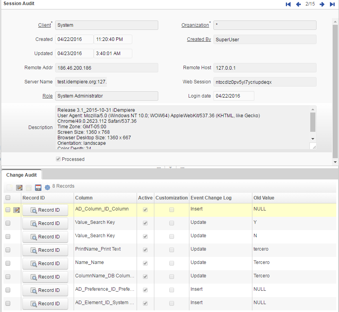Click the Updated date 04/23/2016 field

74,54
